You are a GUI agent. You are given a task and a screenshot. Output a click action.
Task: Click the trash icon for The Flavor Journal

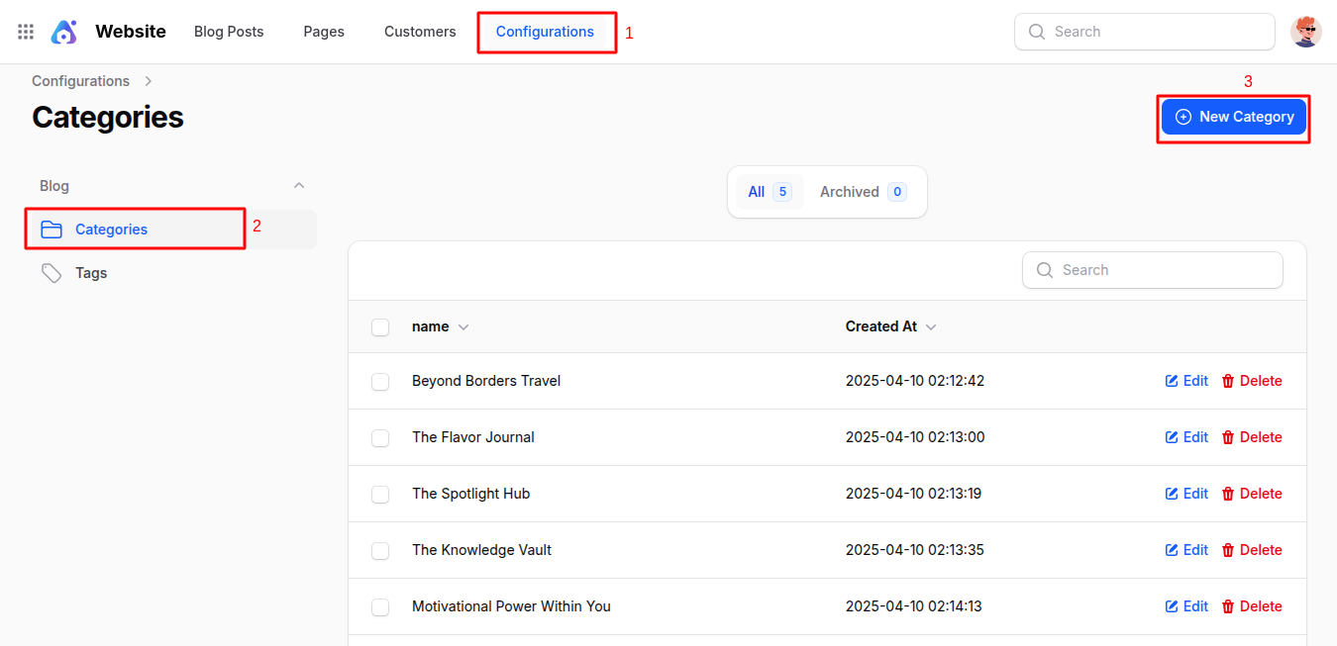coord(1229,436)
